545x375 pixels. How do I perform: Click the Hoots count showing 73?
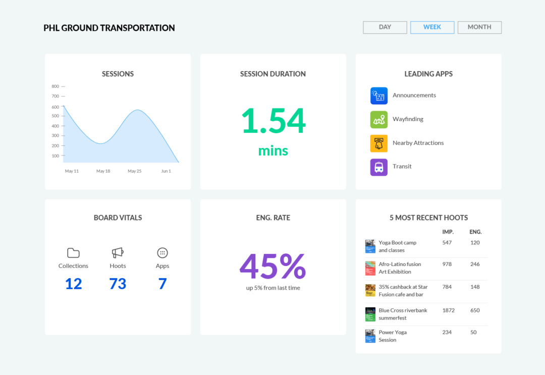point(118,283)
